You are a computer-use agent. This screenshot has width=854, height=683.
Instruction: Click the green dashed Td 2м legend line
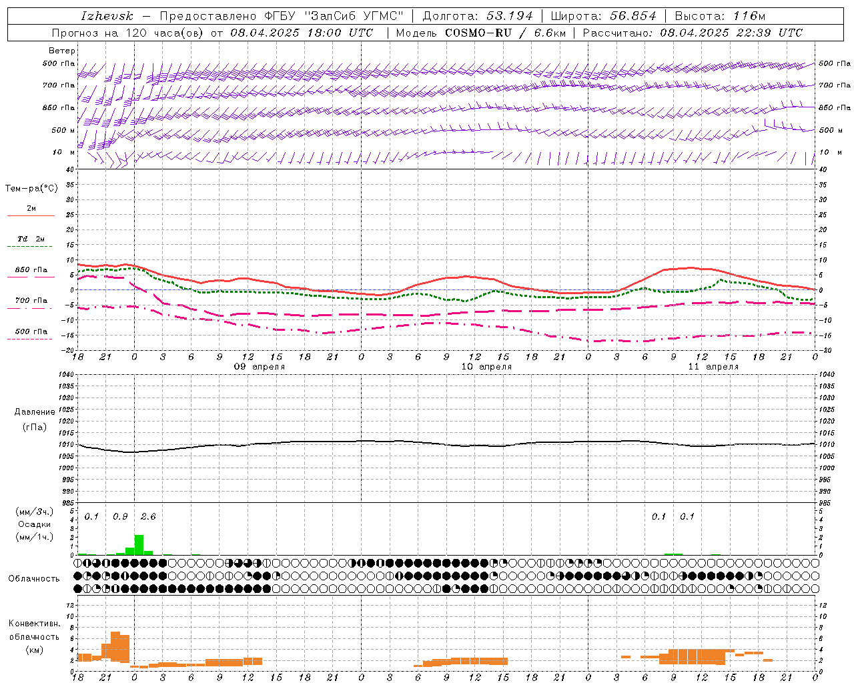coord(29,247)
